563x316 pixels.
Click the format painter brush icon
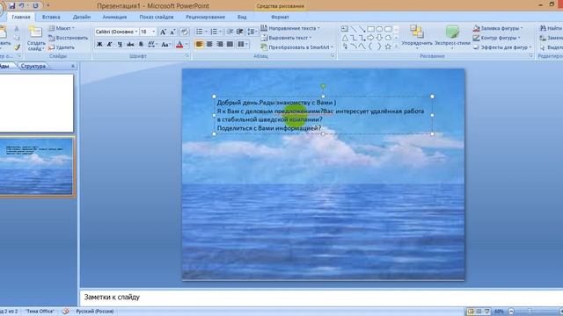(17, 47)
